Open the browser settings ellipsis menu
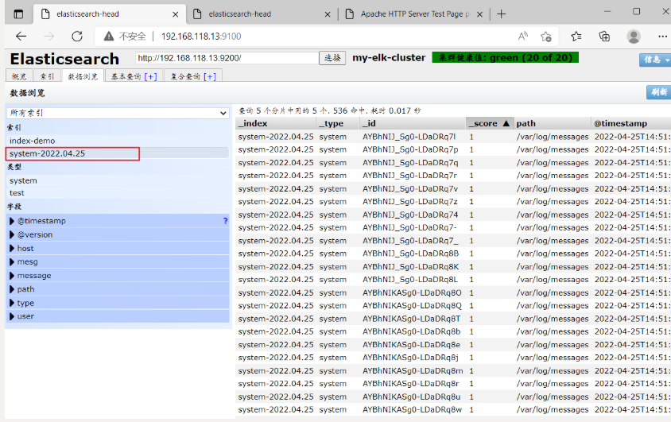Image resolution: width=671 pixels, height=422 pixels. 662,37
